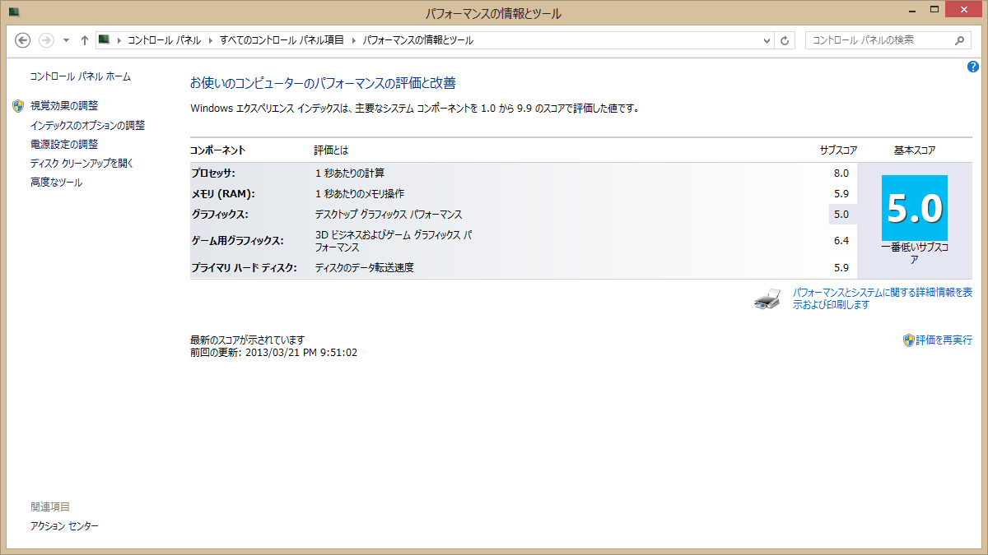Open アクション センター link
Screen dimensions: 988x555
[64, 525]
